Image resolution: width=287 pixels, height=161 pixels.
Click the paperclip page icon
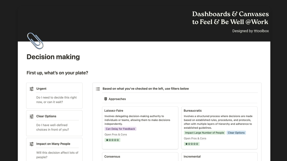click(x=35, y=41)
